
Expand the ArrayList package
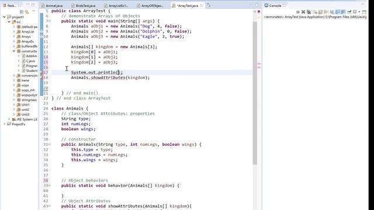(14, 32)
